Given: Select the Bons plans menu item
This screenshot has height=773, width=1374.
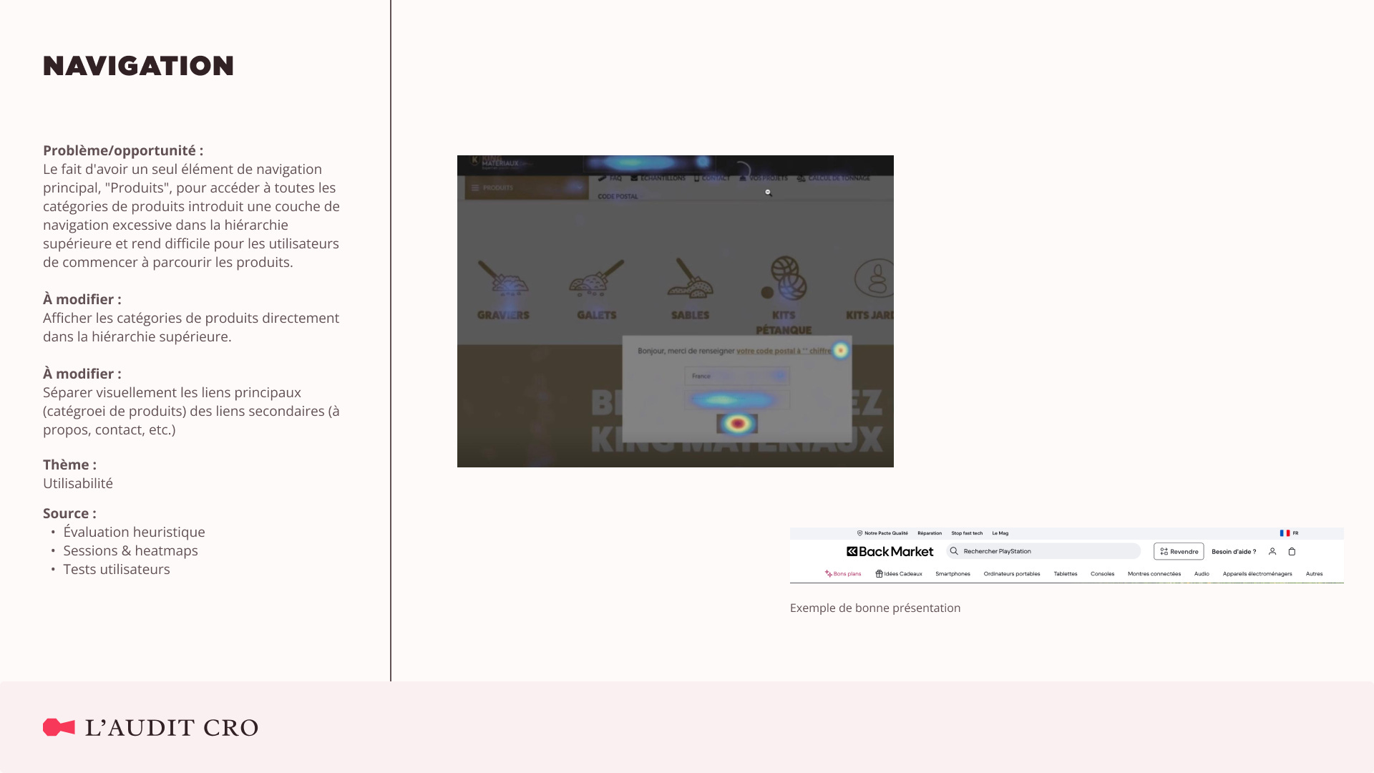Looking at the screenshot, I should tap(843, 574).
